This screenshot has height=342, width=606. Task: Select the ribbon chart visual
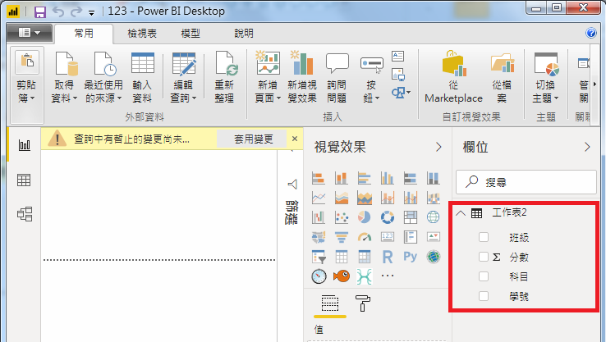434,198
